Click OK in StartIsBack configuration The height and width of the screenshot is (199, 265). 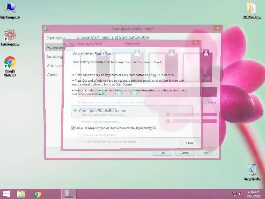pos(163,153)
